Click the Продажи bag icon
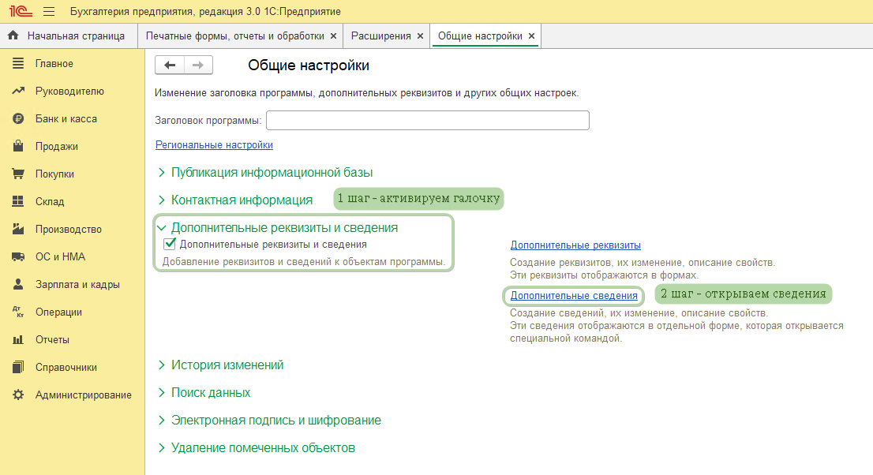873x475 pixels. click(x=18, y=146)
